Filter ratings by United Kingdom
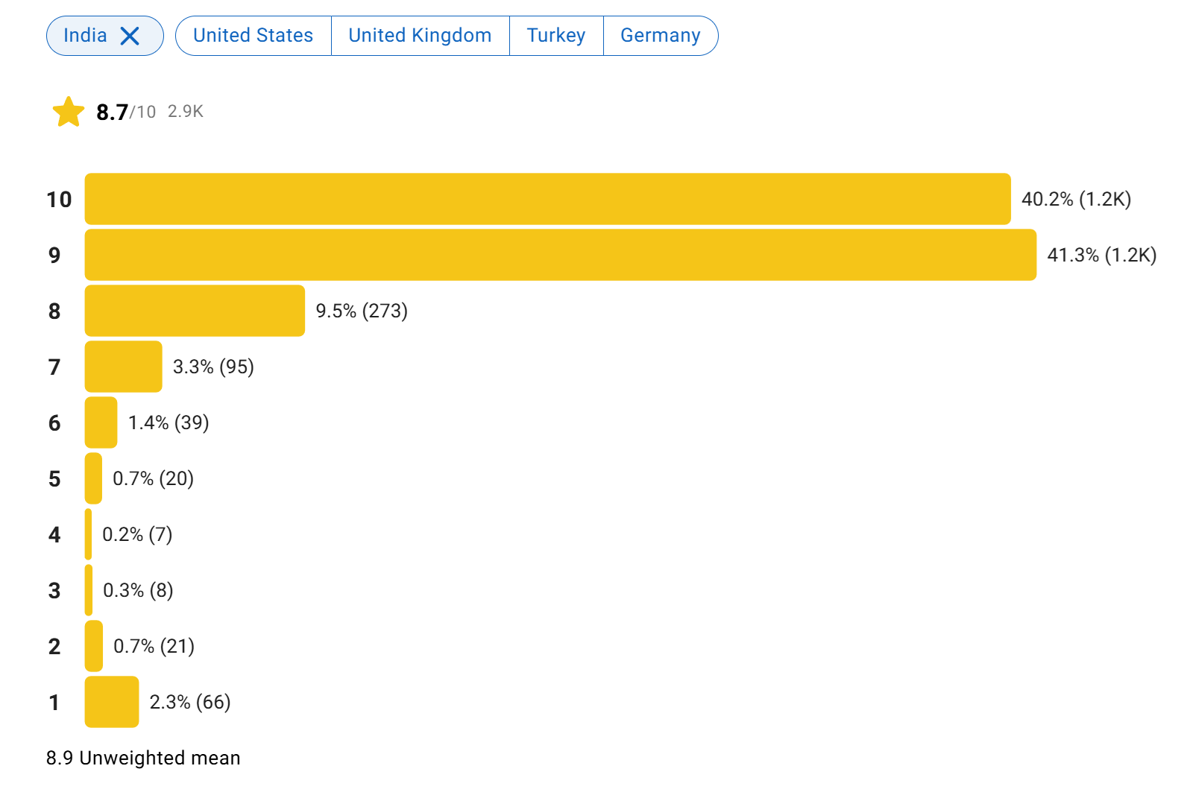Viewport: 1184px width, 801px height. tap(420, 36)
